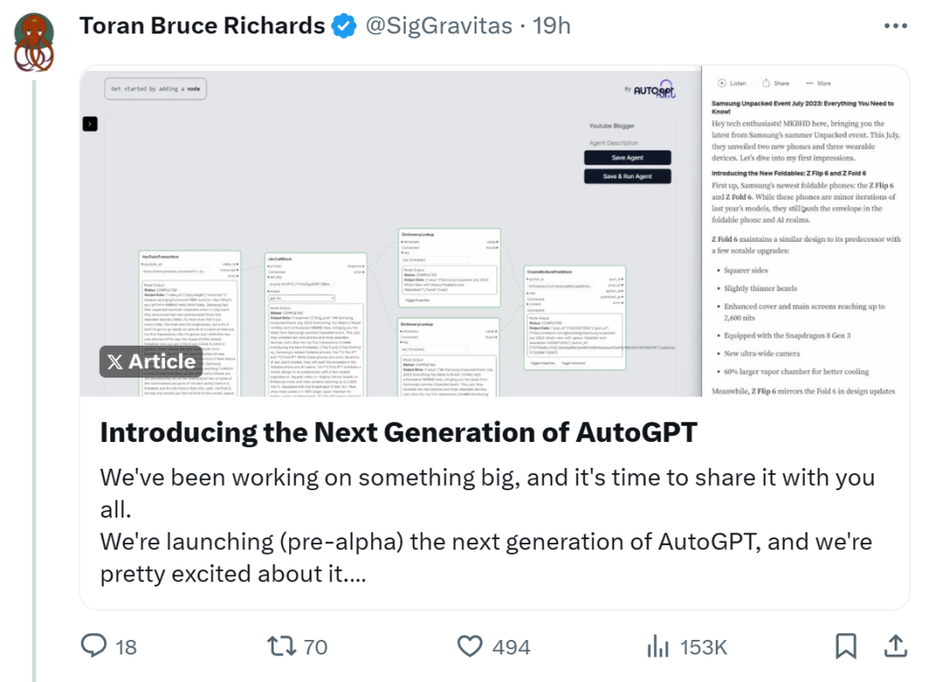Click the AutoGPT logo in the builder header
The image size is (929, 682).
coord(652,89)
